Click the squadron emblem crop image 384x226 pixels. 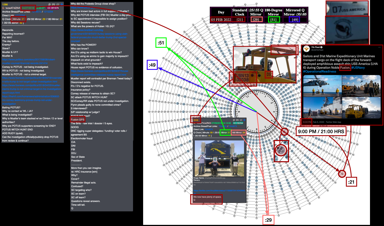(347, 30)
